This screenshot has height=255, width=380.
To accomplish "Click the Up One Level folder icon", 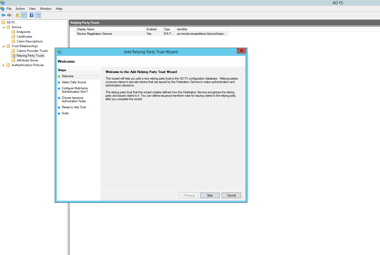I will pyautogui.click(x=17, y=15).
